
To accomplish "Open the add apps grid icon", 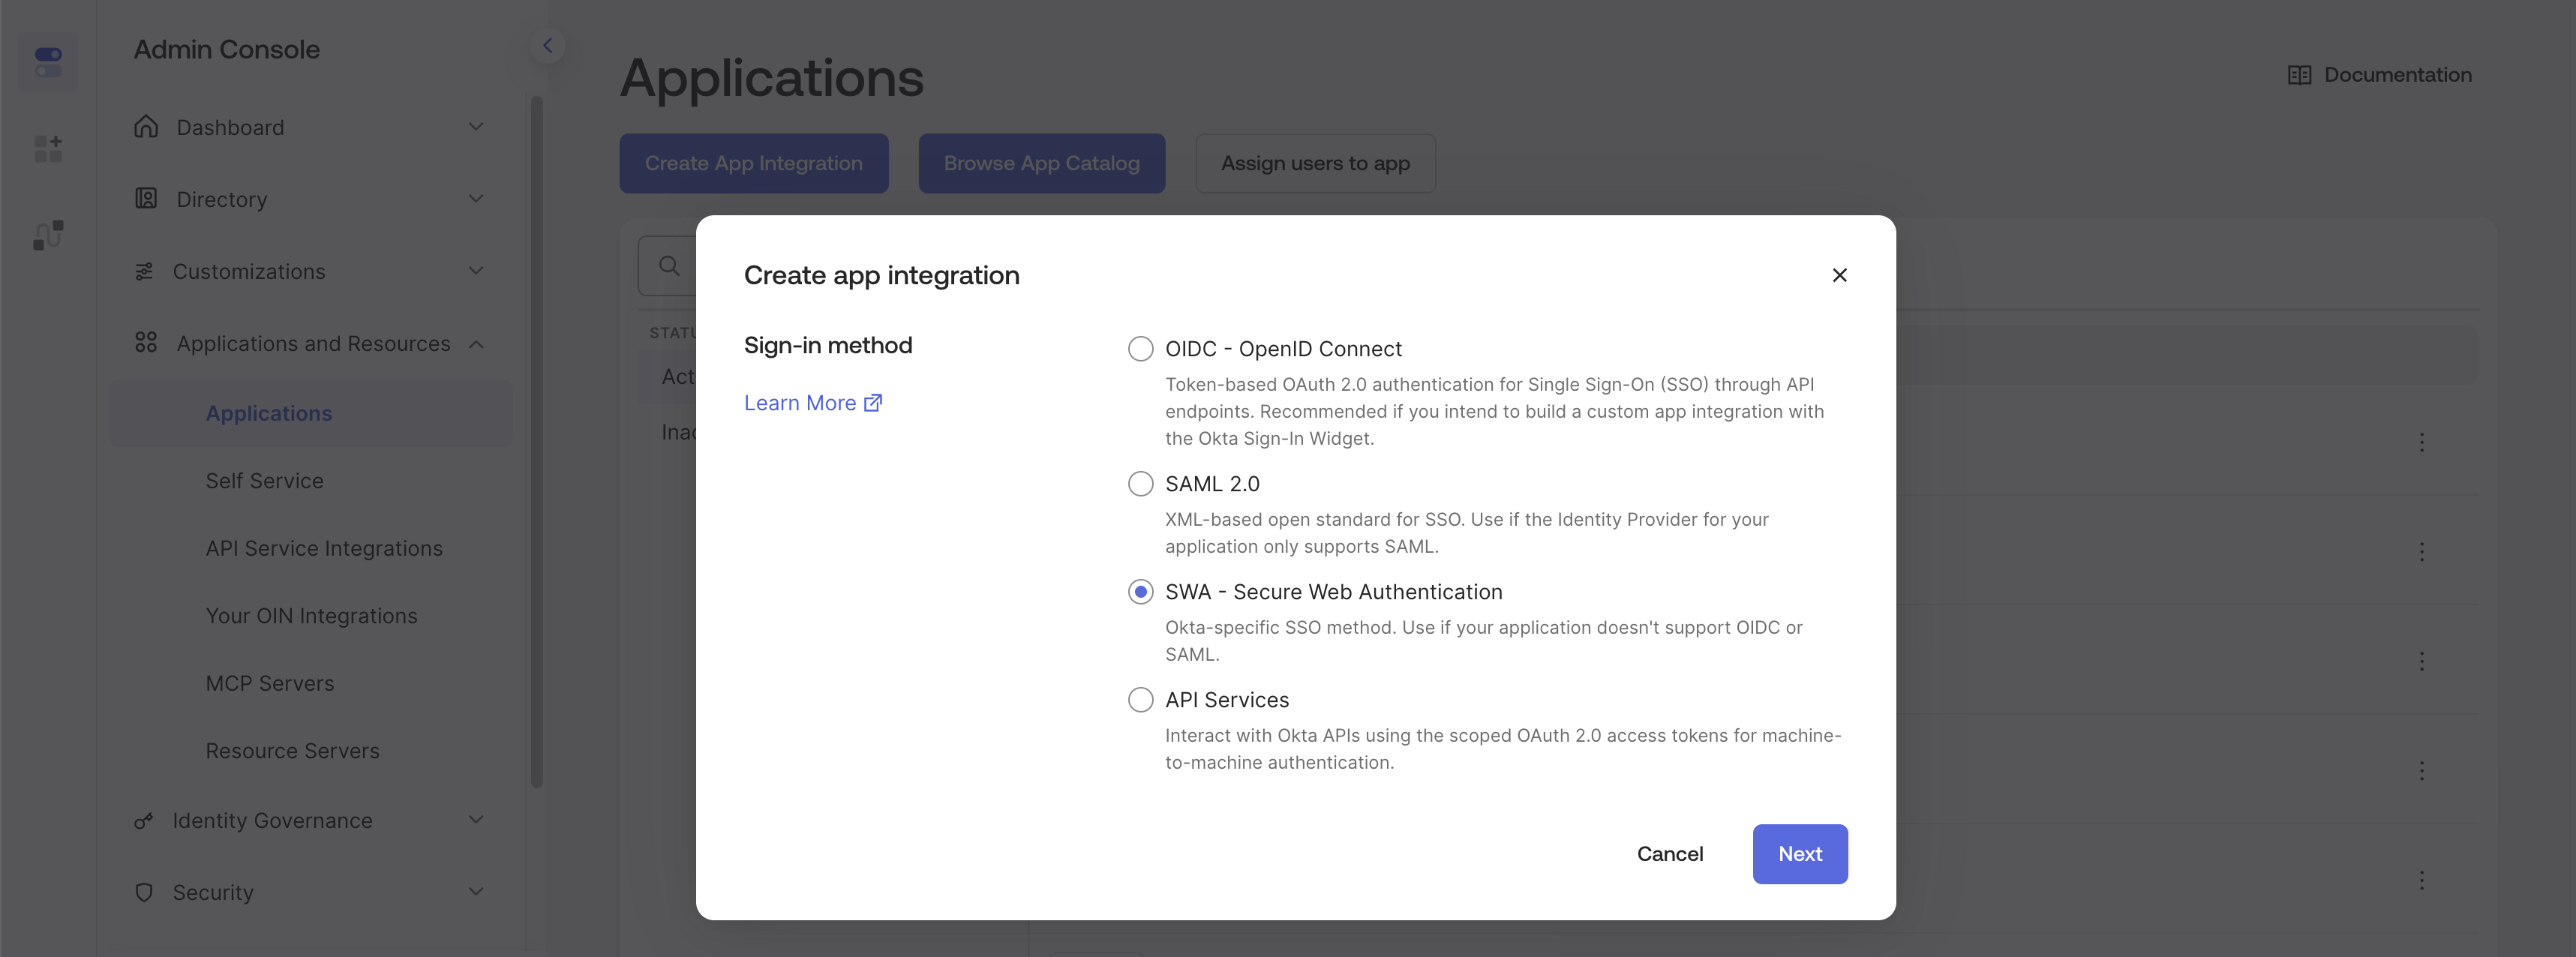I will click(x=48, y=148).
